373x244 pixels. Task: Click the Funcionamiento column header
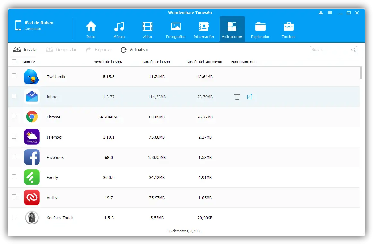click(x=243, y=62)
